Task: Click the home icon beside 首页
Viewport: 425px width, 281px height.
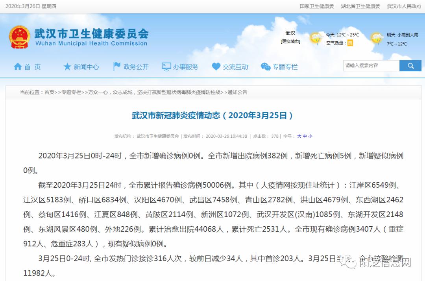Action: pos(18,67)
